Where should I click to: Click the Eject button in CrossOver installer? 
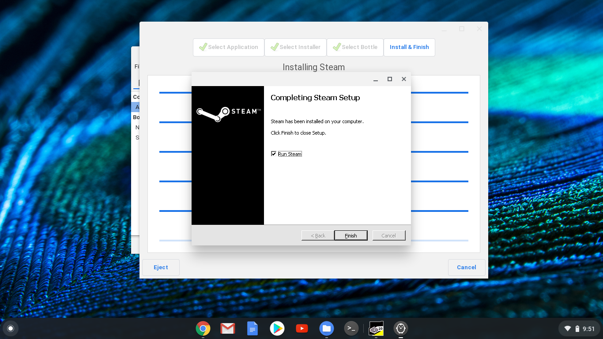point(161,267)
